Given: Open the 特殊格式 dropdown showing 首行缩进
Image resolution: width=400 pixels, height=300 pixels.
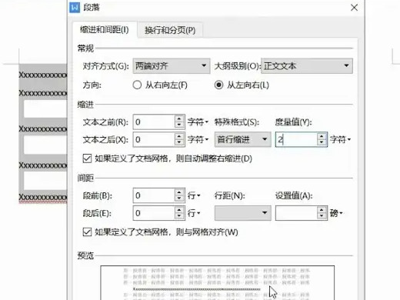Looking at the screenshot, I should point(242,139).
